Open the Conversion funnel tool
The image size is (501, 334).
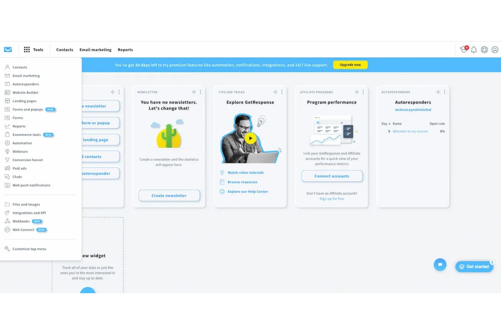pos(27,160)
